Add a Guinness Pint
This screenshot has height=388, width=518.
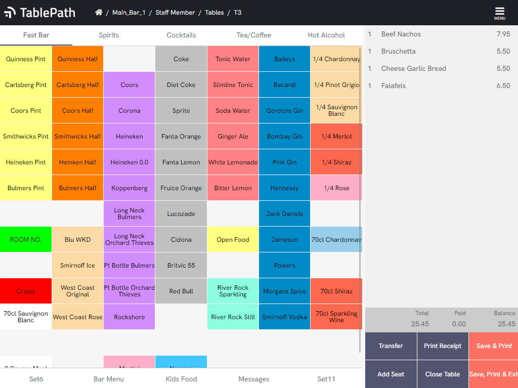pyautogui.click(x=26, y=59)
